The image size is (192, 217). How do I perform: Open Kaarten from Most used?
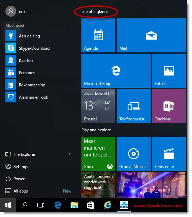point(39,61)
